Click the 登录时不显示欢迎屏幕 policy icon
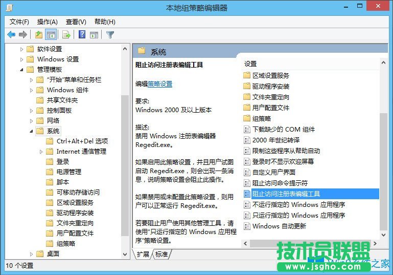This screenshot has height=275, width=393. point(247,161)
